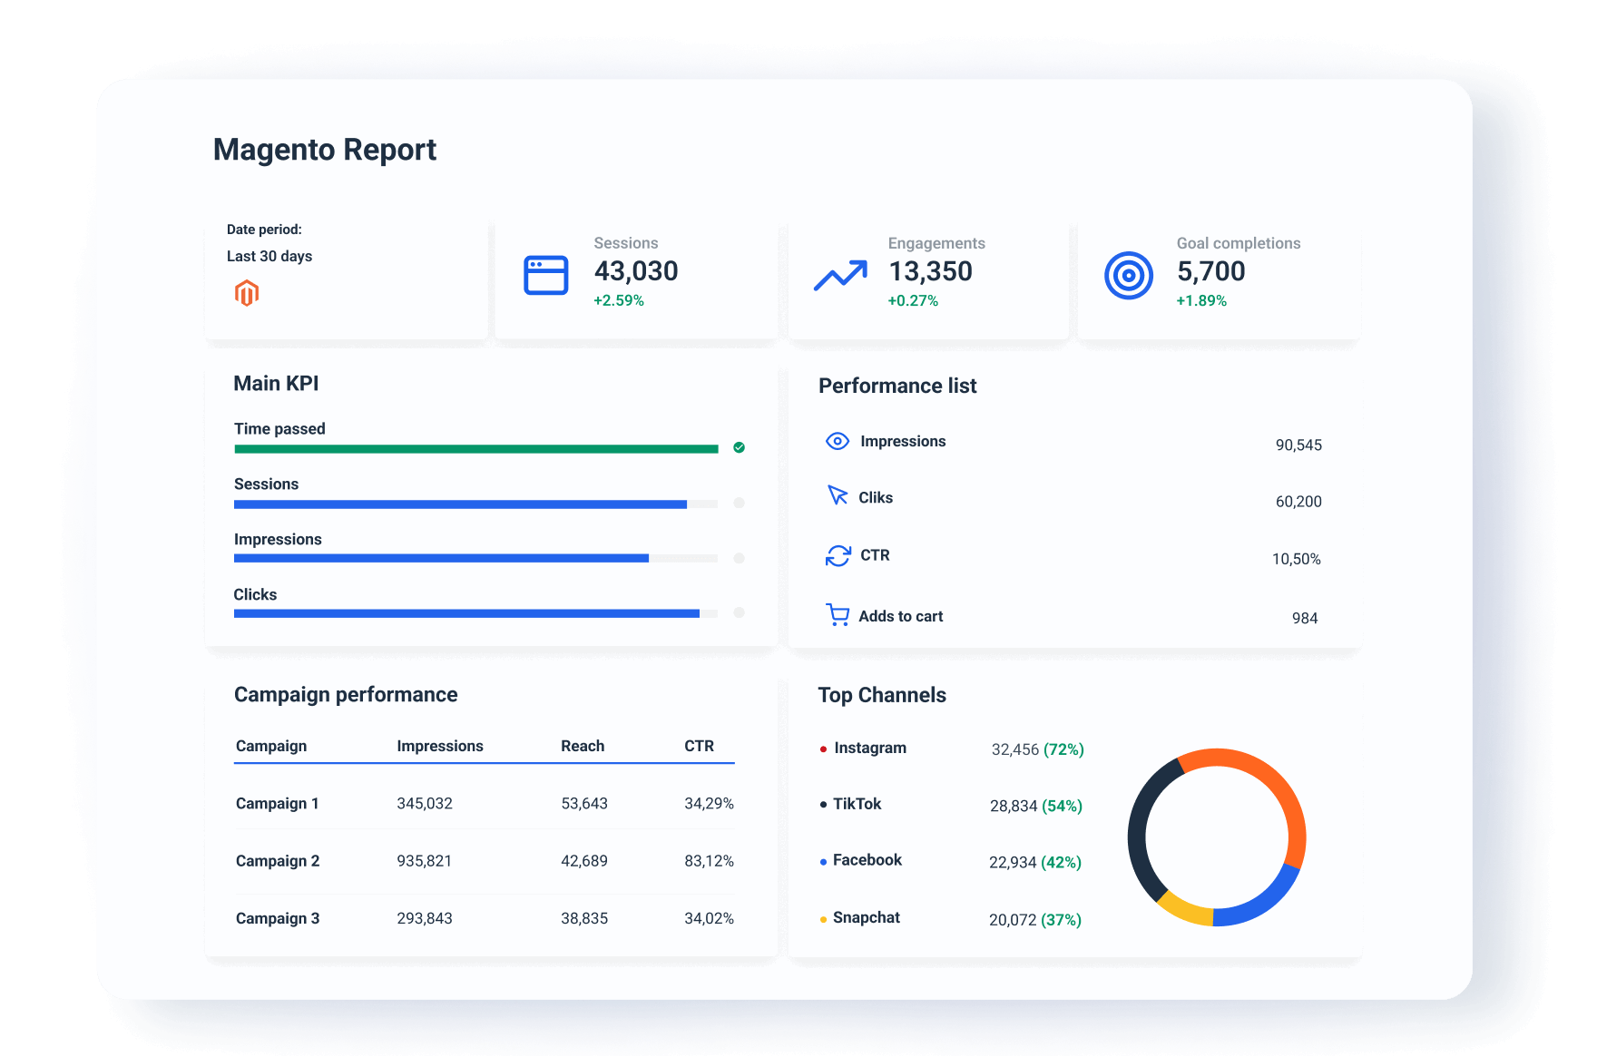1597x1057 pixels.
Task: Click the Engagements trend arrow icon
Action: click(x=838, y=274)
